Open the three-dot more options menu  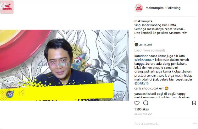pyautogui.click(x=195, y=124)
